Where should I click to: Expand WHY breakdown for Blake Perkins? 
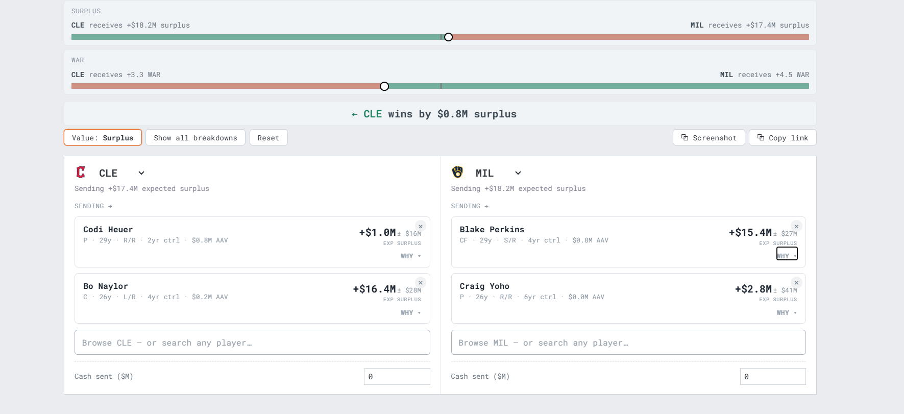click(787, 254)
